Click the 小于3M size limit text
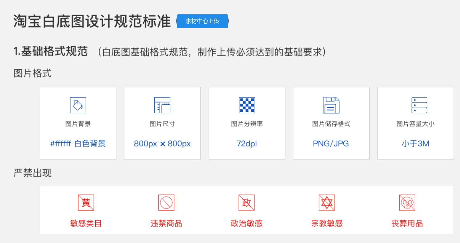 tap(415, 144)
